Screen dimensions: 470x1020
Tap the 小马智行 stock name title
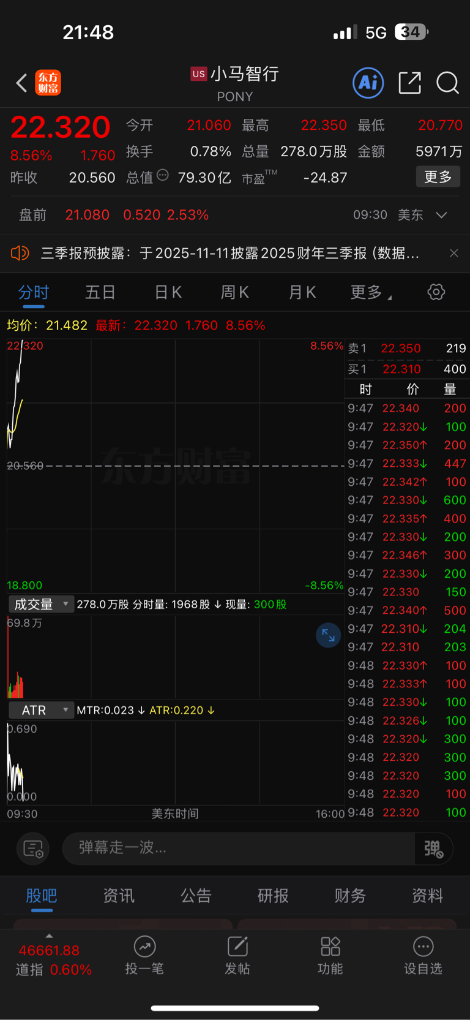(245, 74)
